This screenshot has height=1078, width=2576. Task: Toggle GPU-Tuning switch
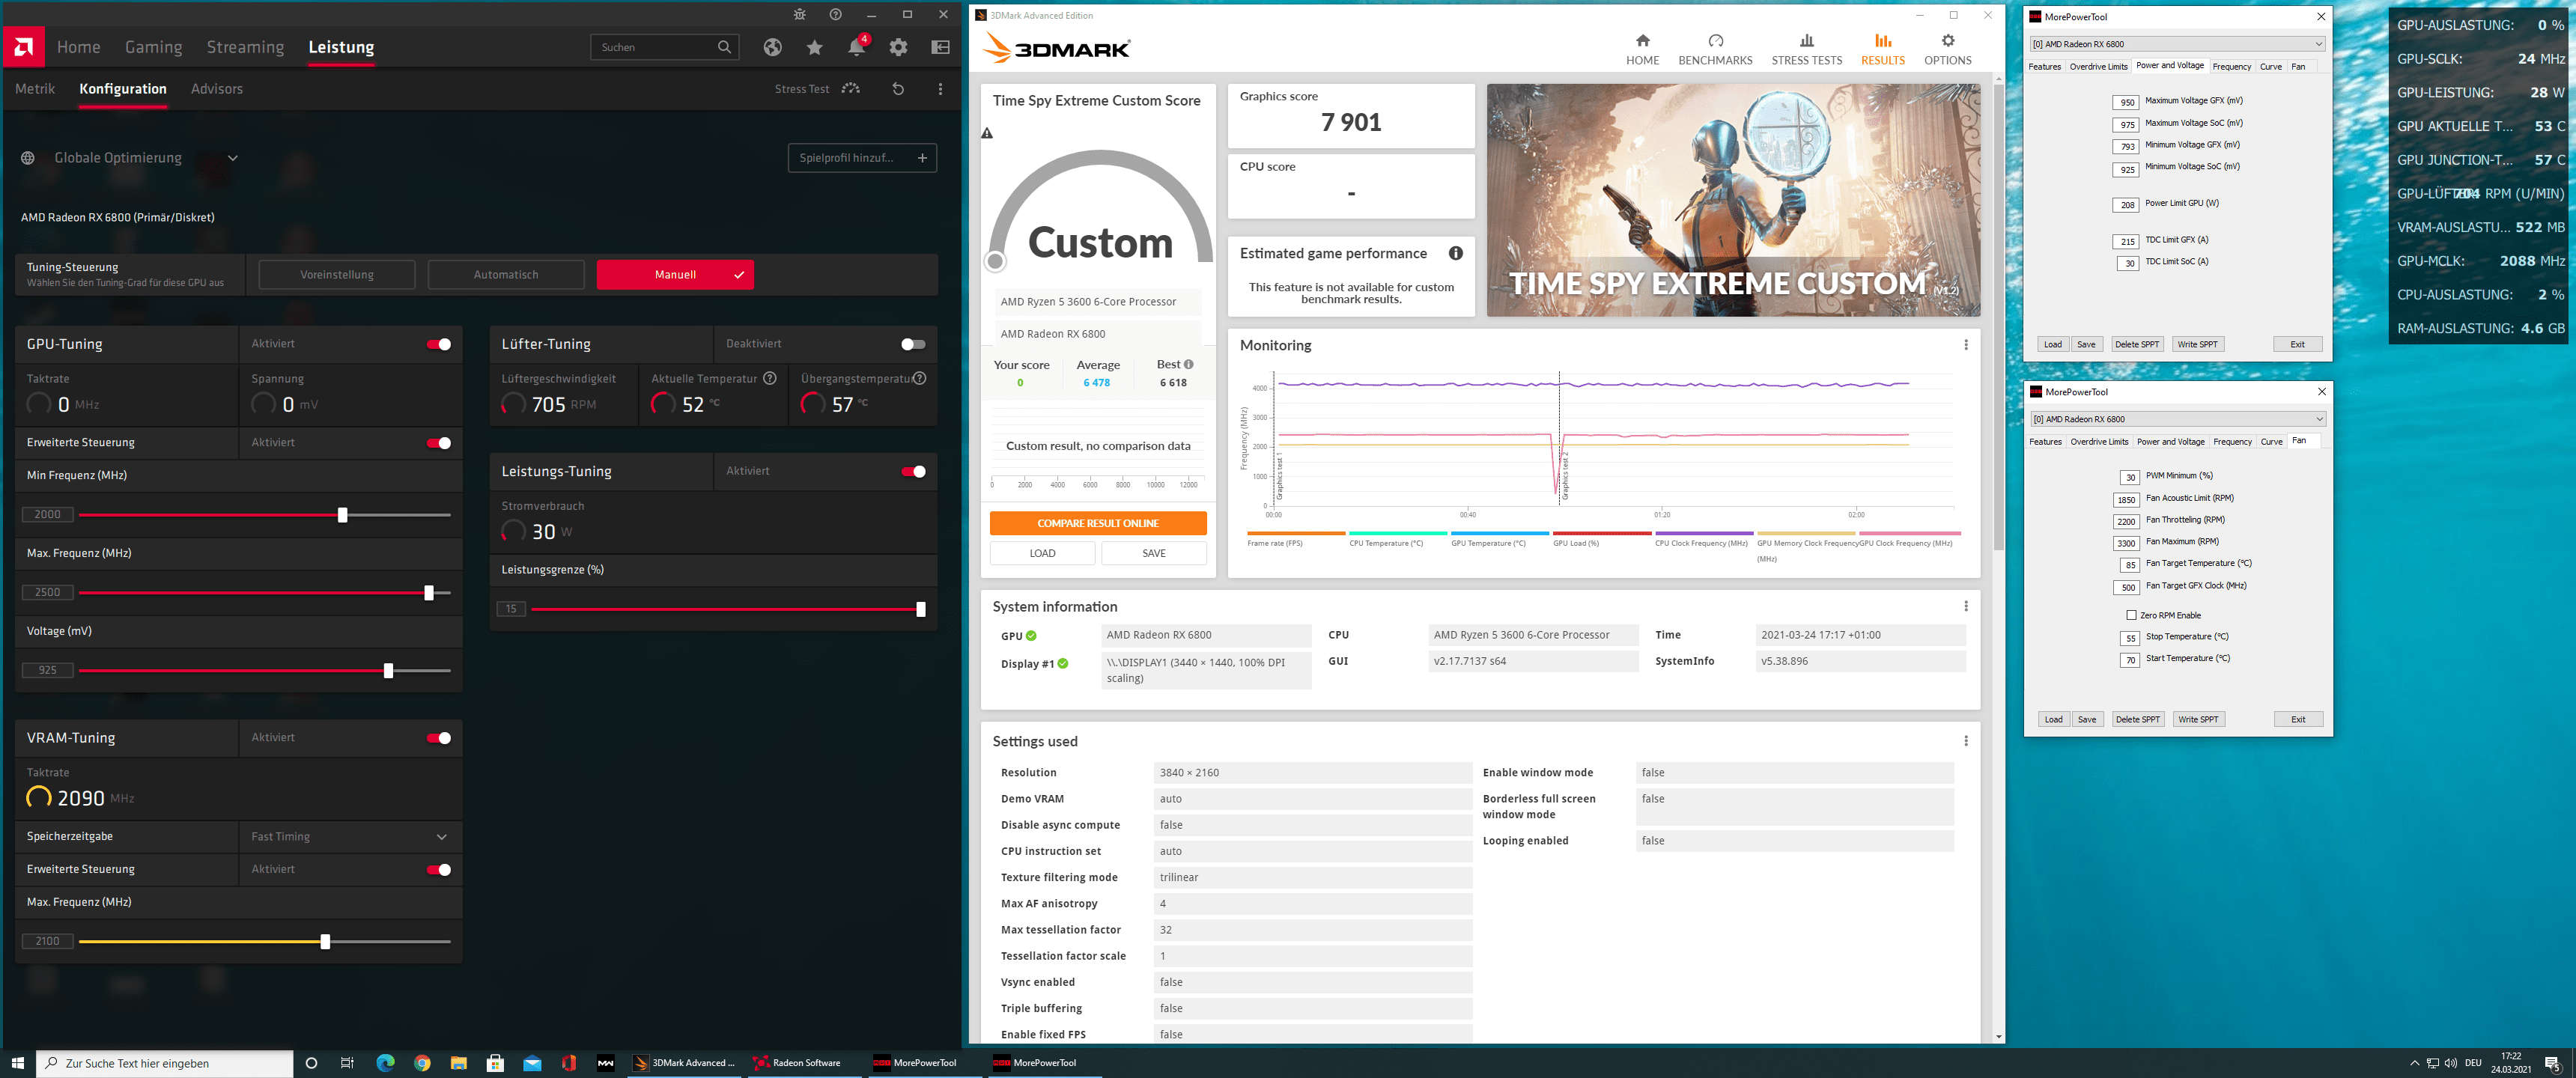(438, 344)
